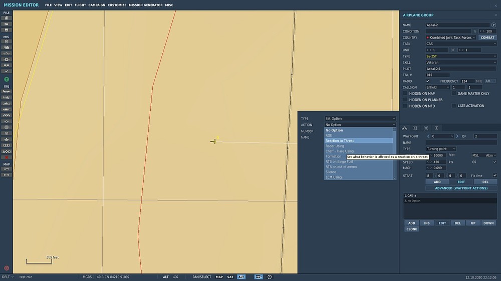Select ROE option in action list
The image size is (501, 281).
(359, 135)
